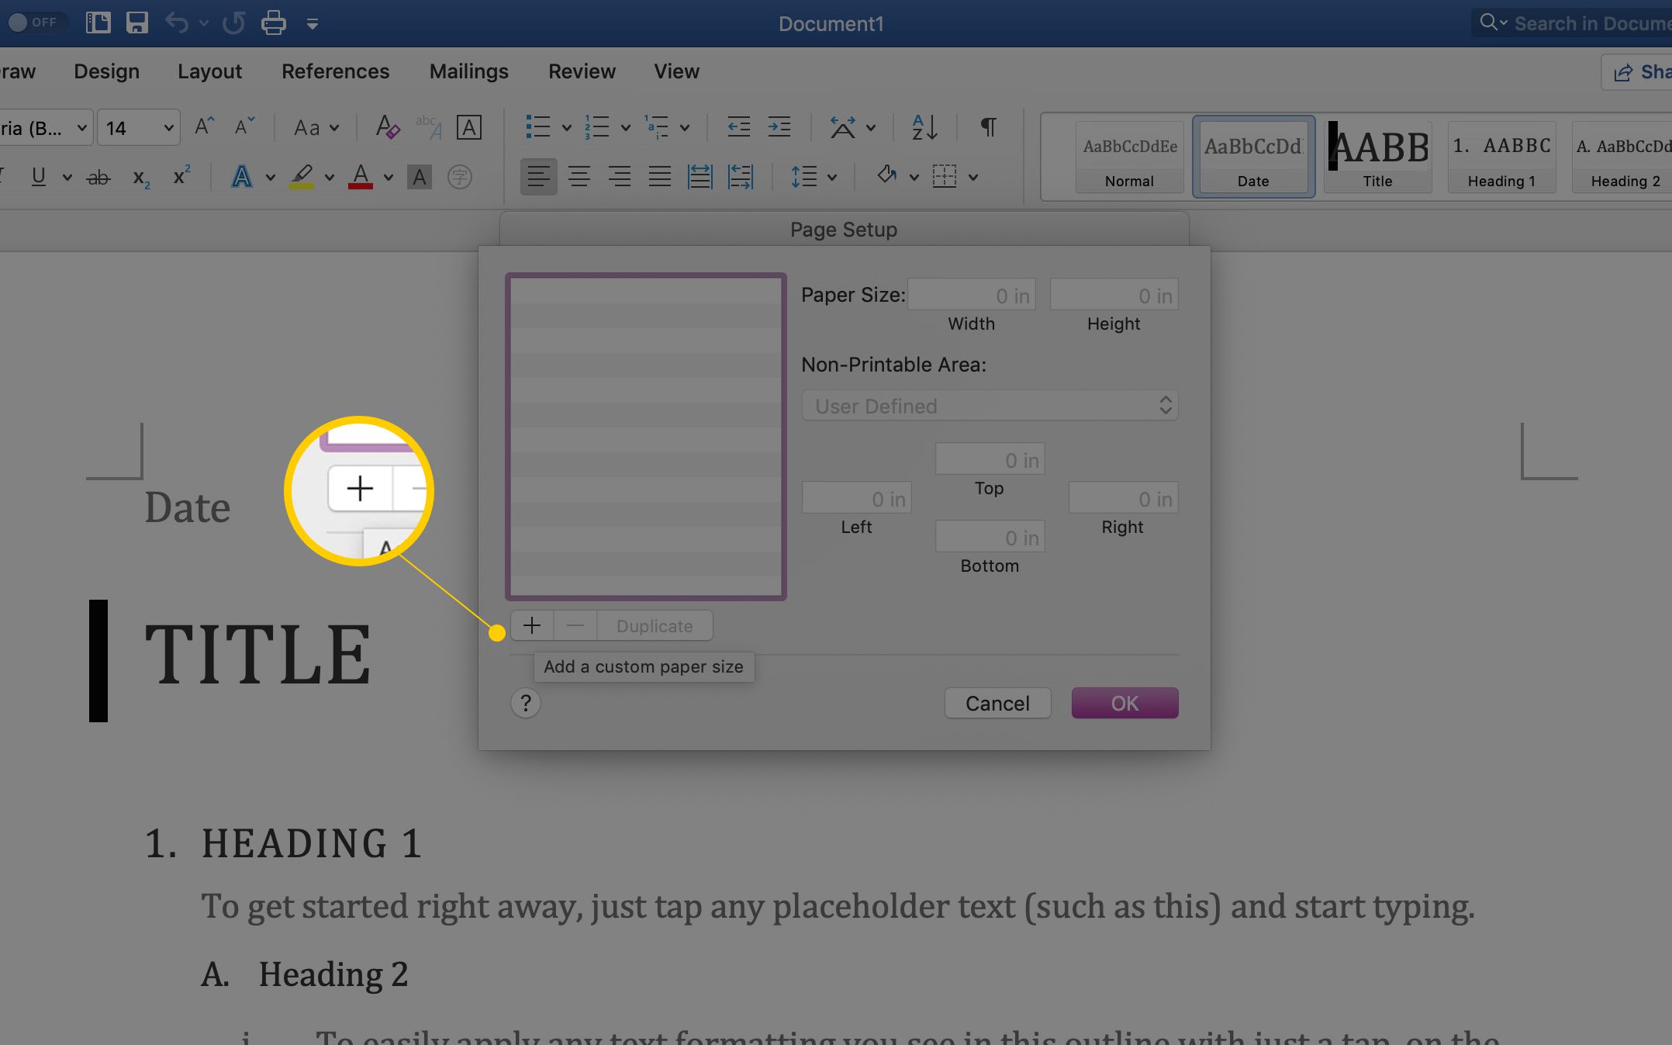Click the Borders icon
Screen dimensions: 1672x1045
point(945,177)
